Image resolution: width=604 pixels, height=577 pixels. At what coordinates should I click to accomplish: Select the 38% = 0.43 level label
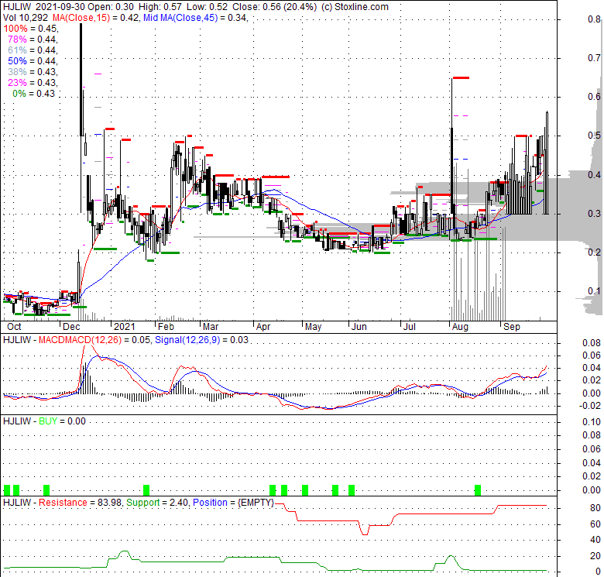[33, 72]
